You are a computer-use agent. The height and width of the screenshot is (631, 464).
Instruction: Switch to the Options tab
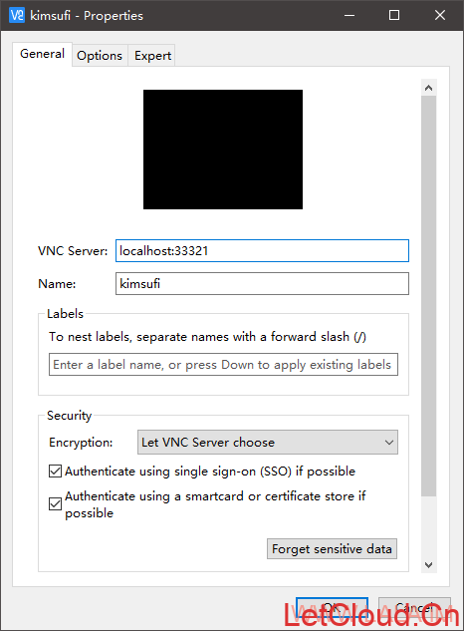[x=100, y=56]
